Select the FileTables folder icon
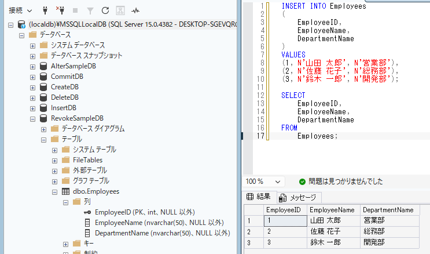 [66, 159]
